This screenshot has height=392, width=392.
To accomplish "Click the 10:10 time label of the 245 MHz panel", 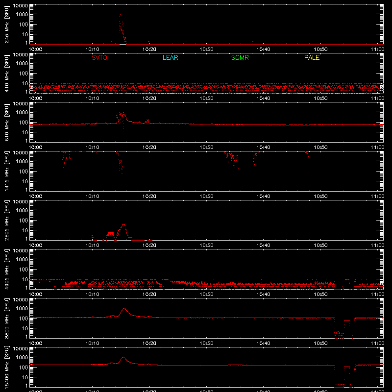I will (x=92, y=49).
